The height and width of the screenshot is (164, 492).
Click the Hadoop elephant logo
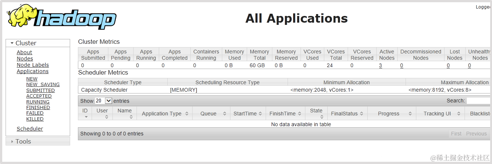click(61, 17)
